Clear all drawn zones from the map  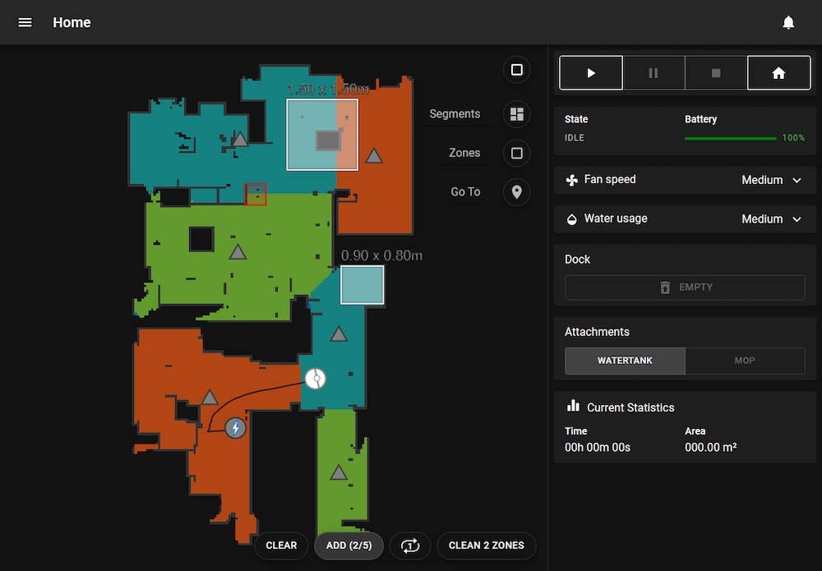(281, 546)
